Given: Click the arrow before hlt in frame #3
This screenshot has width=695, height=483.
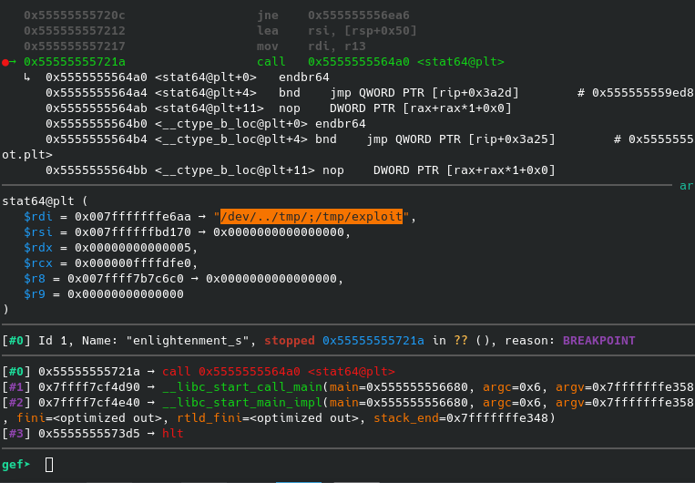Looking at the screenshot, I should (x=153, y=433).
